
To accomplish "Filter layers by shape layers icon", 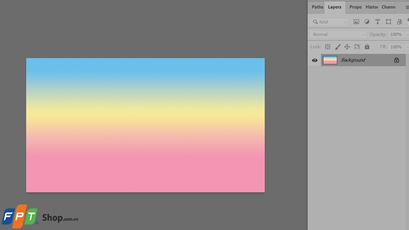I will pyautogui.click(x=389, y=22).
